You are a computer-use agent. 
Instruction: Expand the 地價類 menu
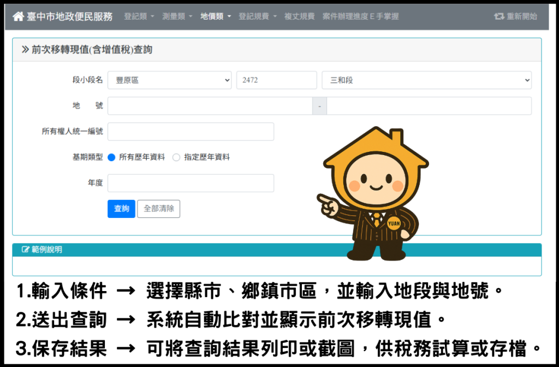215,16
